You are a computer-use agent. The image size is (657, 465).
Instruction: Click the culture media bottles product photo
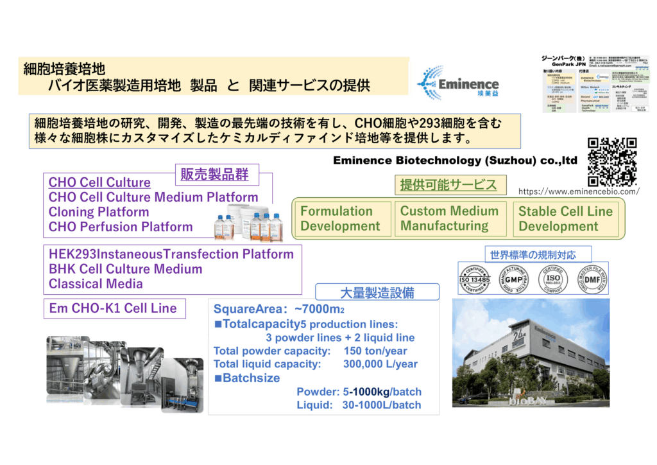pos(248,222)
